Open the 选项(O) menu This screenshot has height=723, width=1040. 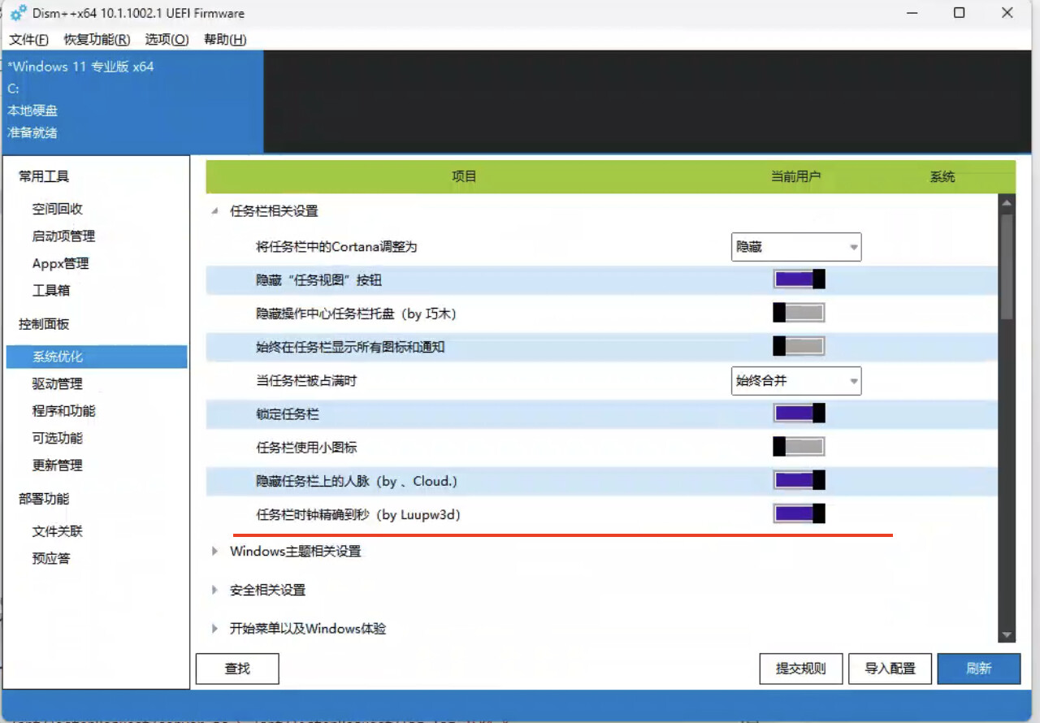(x=167, y=39)
